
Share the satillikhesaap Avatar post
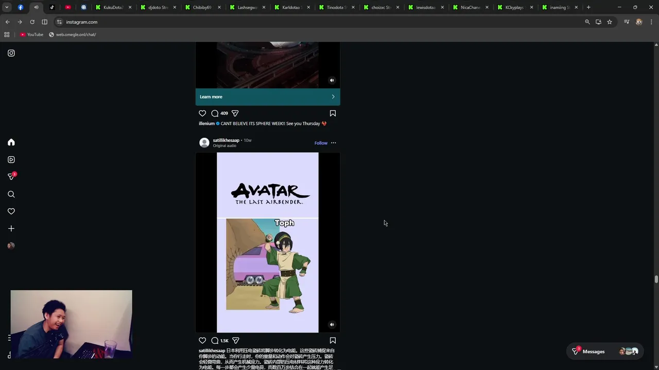click(x=236, y=340)
